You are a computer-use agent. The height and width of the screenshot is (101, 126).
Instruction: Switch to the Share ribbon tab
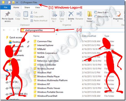click(27, 7)
